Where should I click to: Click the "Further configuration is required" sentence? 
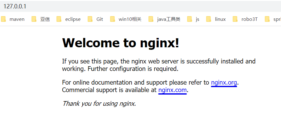click(x=133, y=69)
